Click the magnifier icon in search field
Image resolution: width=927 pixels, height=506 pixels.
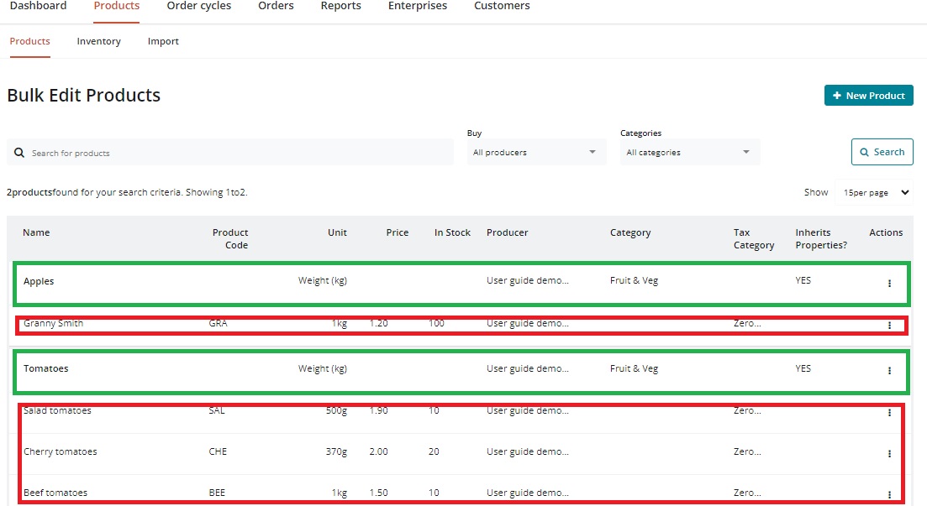point(19,154)
